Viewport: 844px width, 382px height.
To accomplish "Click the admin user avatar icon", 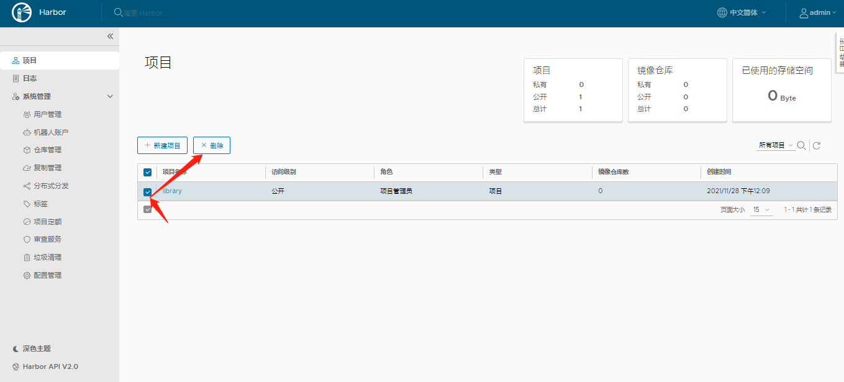I will [804, 12].
